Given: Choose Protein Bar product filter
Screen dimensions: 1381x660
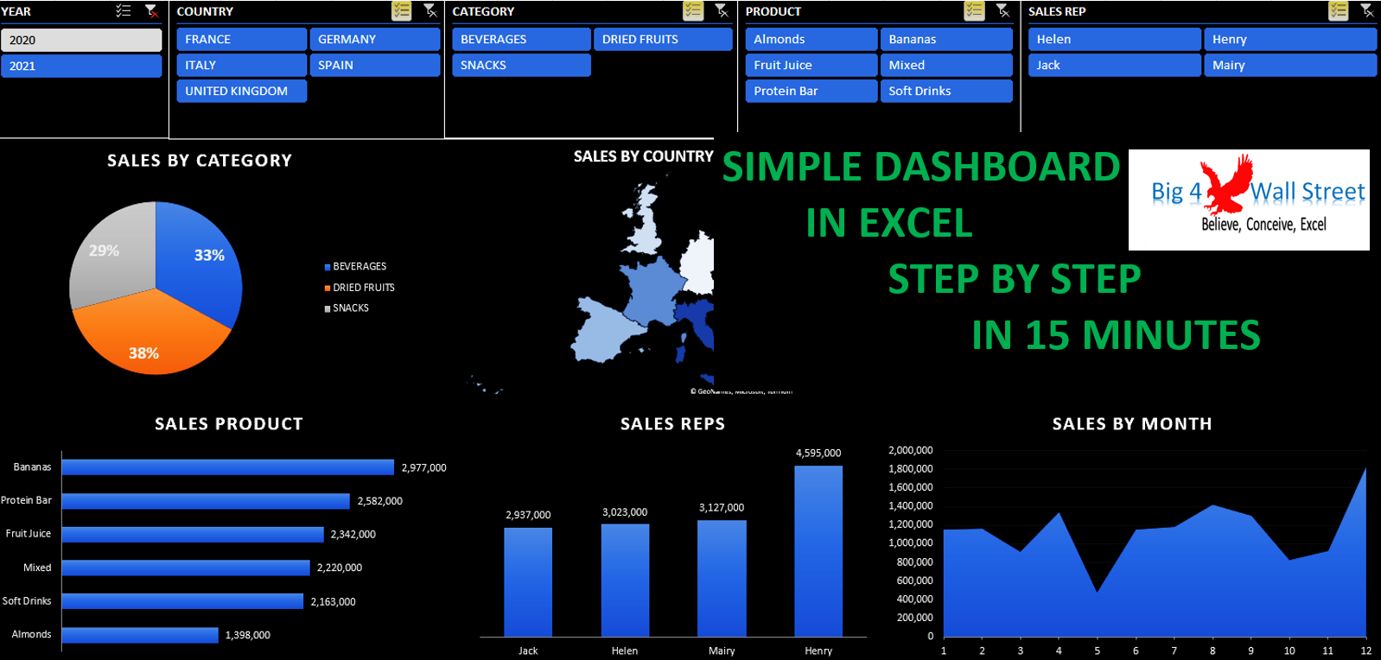Looking at the screenshot, I should [811, 91].
